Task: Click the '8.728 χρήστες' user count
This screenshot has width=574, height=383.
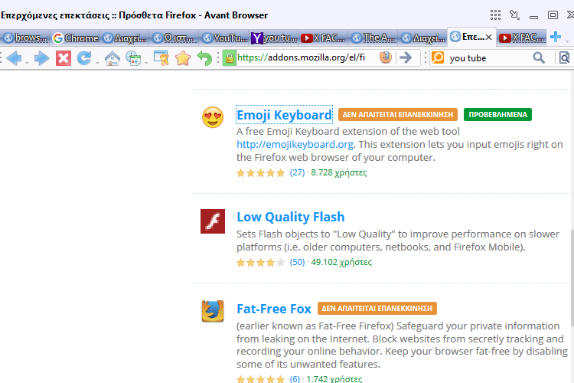Action: coord(339,172)
